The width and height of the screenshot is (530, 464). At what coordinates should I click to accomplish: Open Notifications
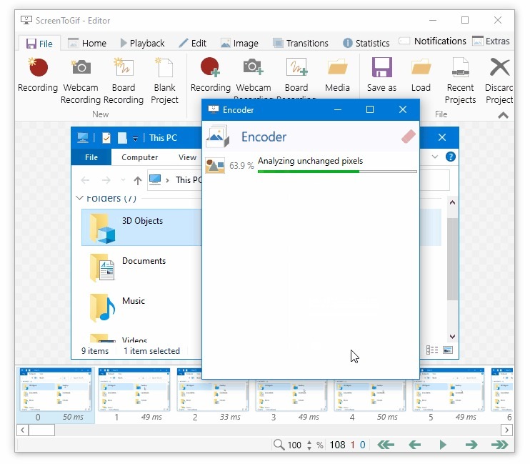coord(432,41)
